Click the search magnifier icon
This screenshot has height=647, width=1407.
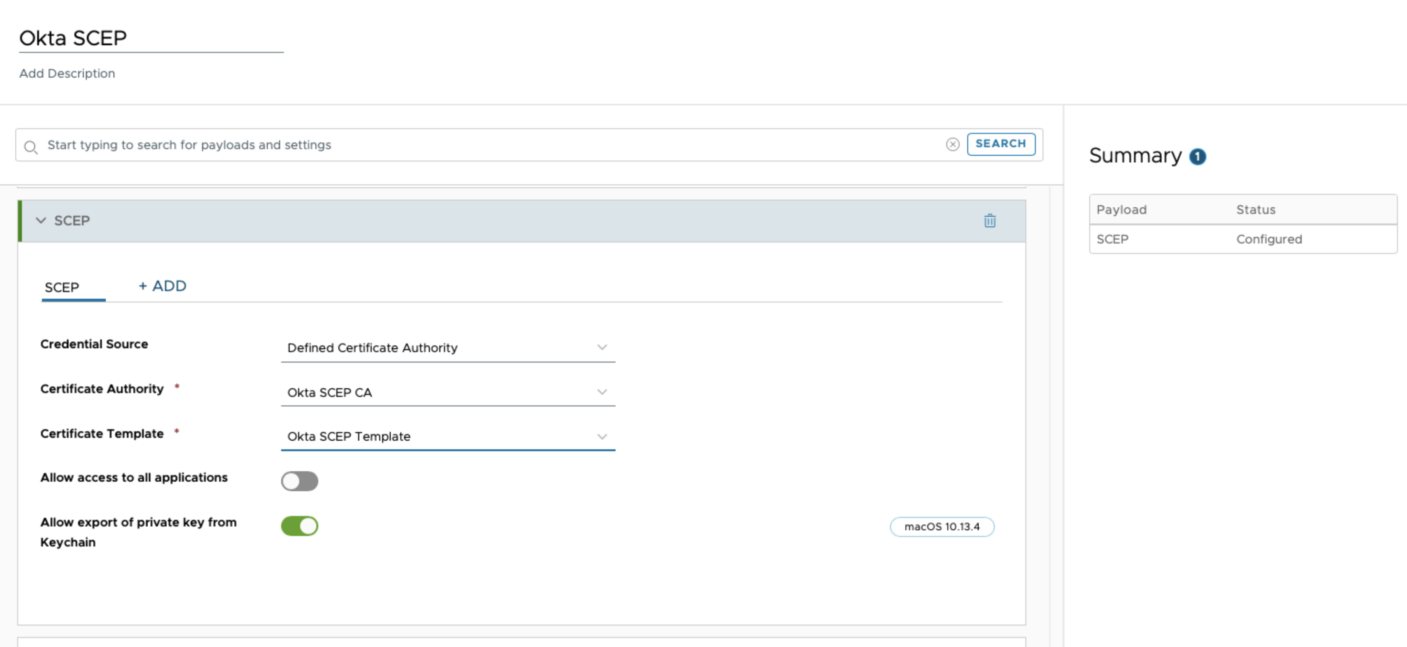[x=31, y=147]
